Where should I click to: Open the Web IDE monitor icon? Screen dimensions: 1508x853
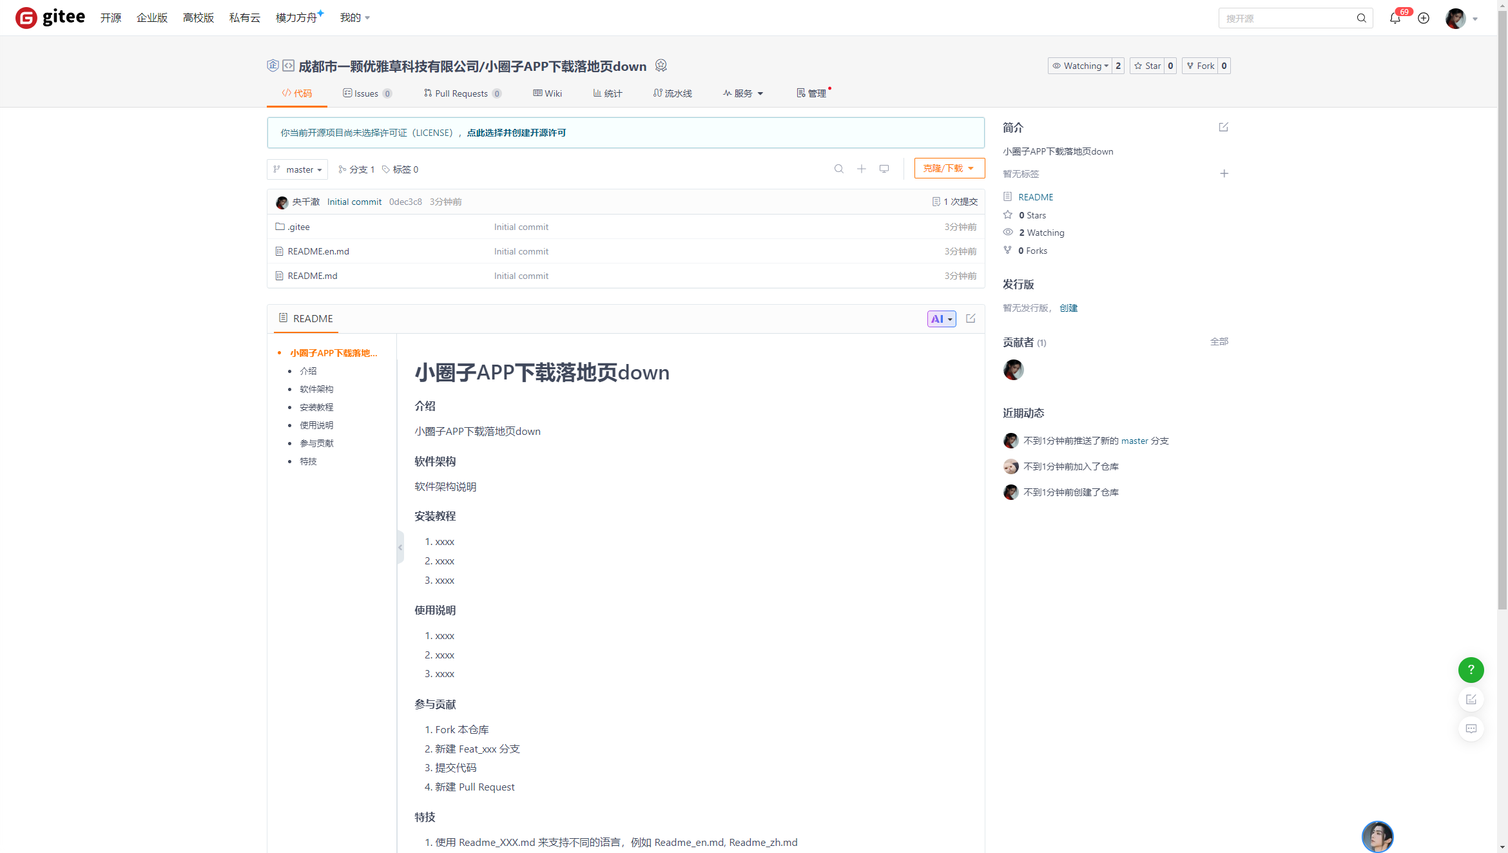coord(884,169)
